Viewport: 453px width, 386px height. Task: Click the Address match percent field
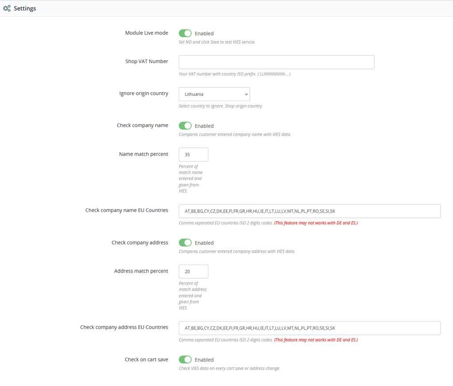point(193,272)
